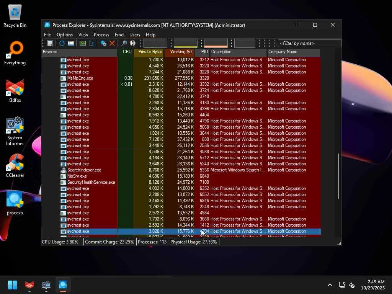Click the red Kill Process icon
This screenshot has height=294, width=392.
[x=112, y=43]
